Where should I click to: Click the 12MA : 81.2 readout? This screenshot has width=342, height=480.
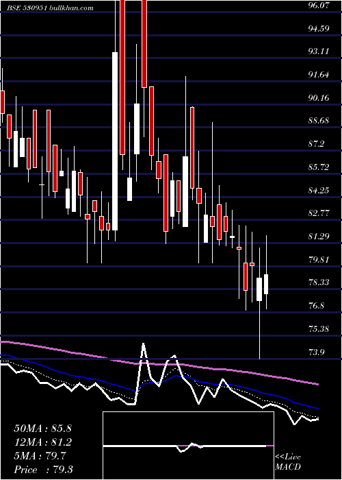pyautogui.click(x=42, y=442)
